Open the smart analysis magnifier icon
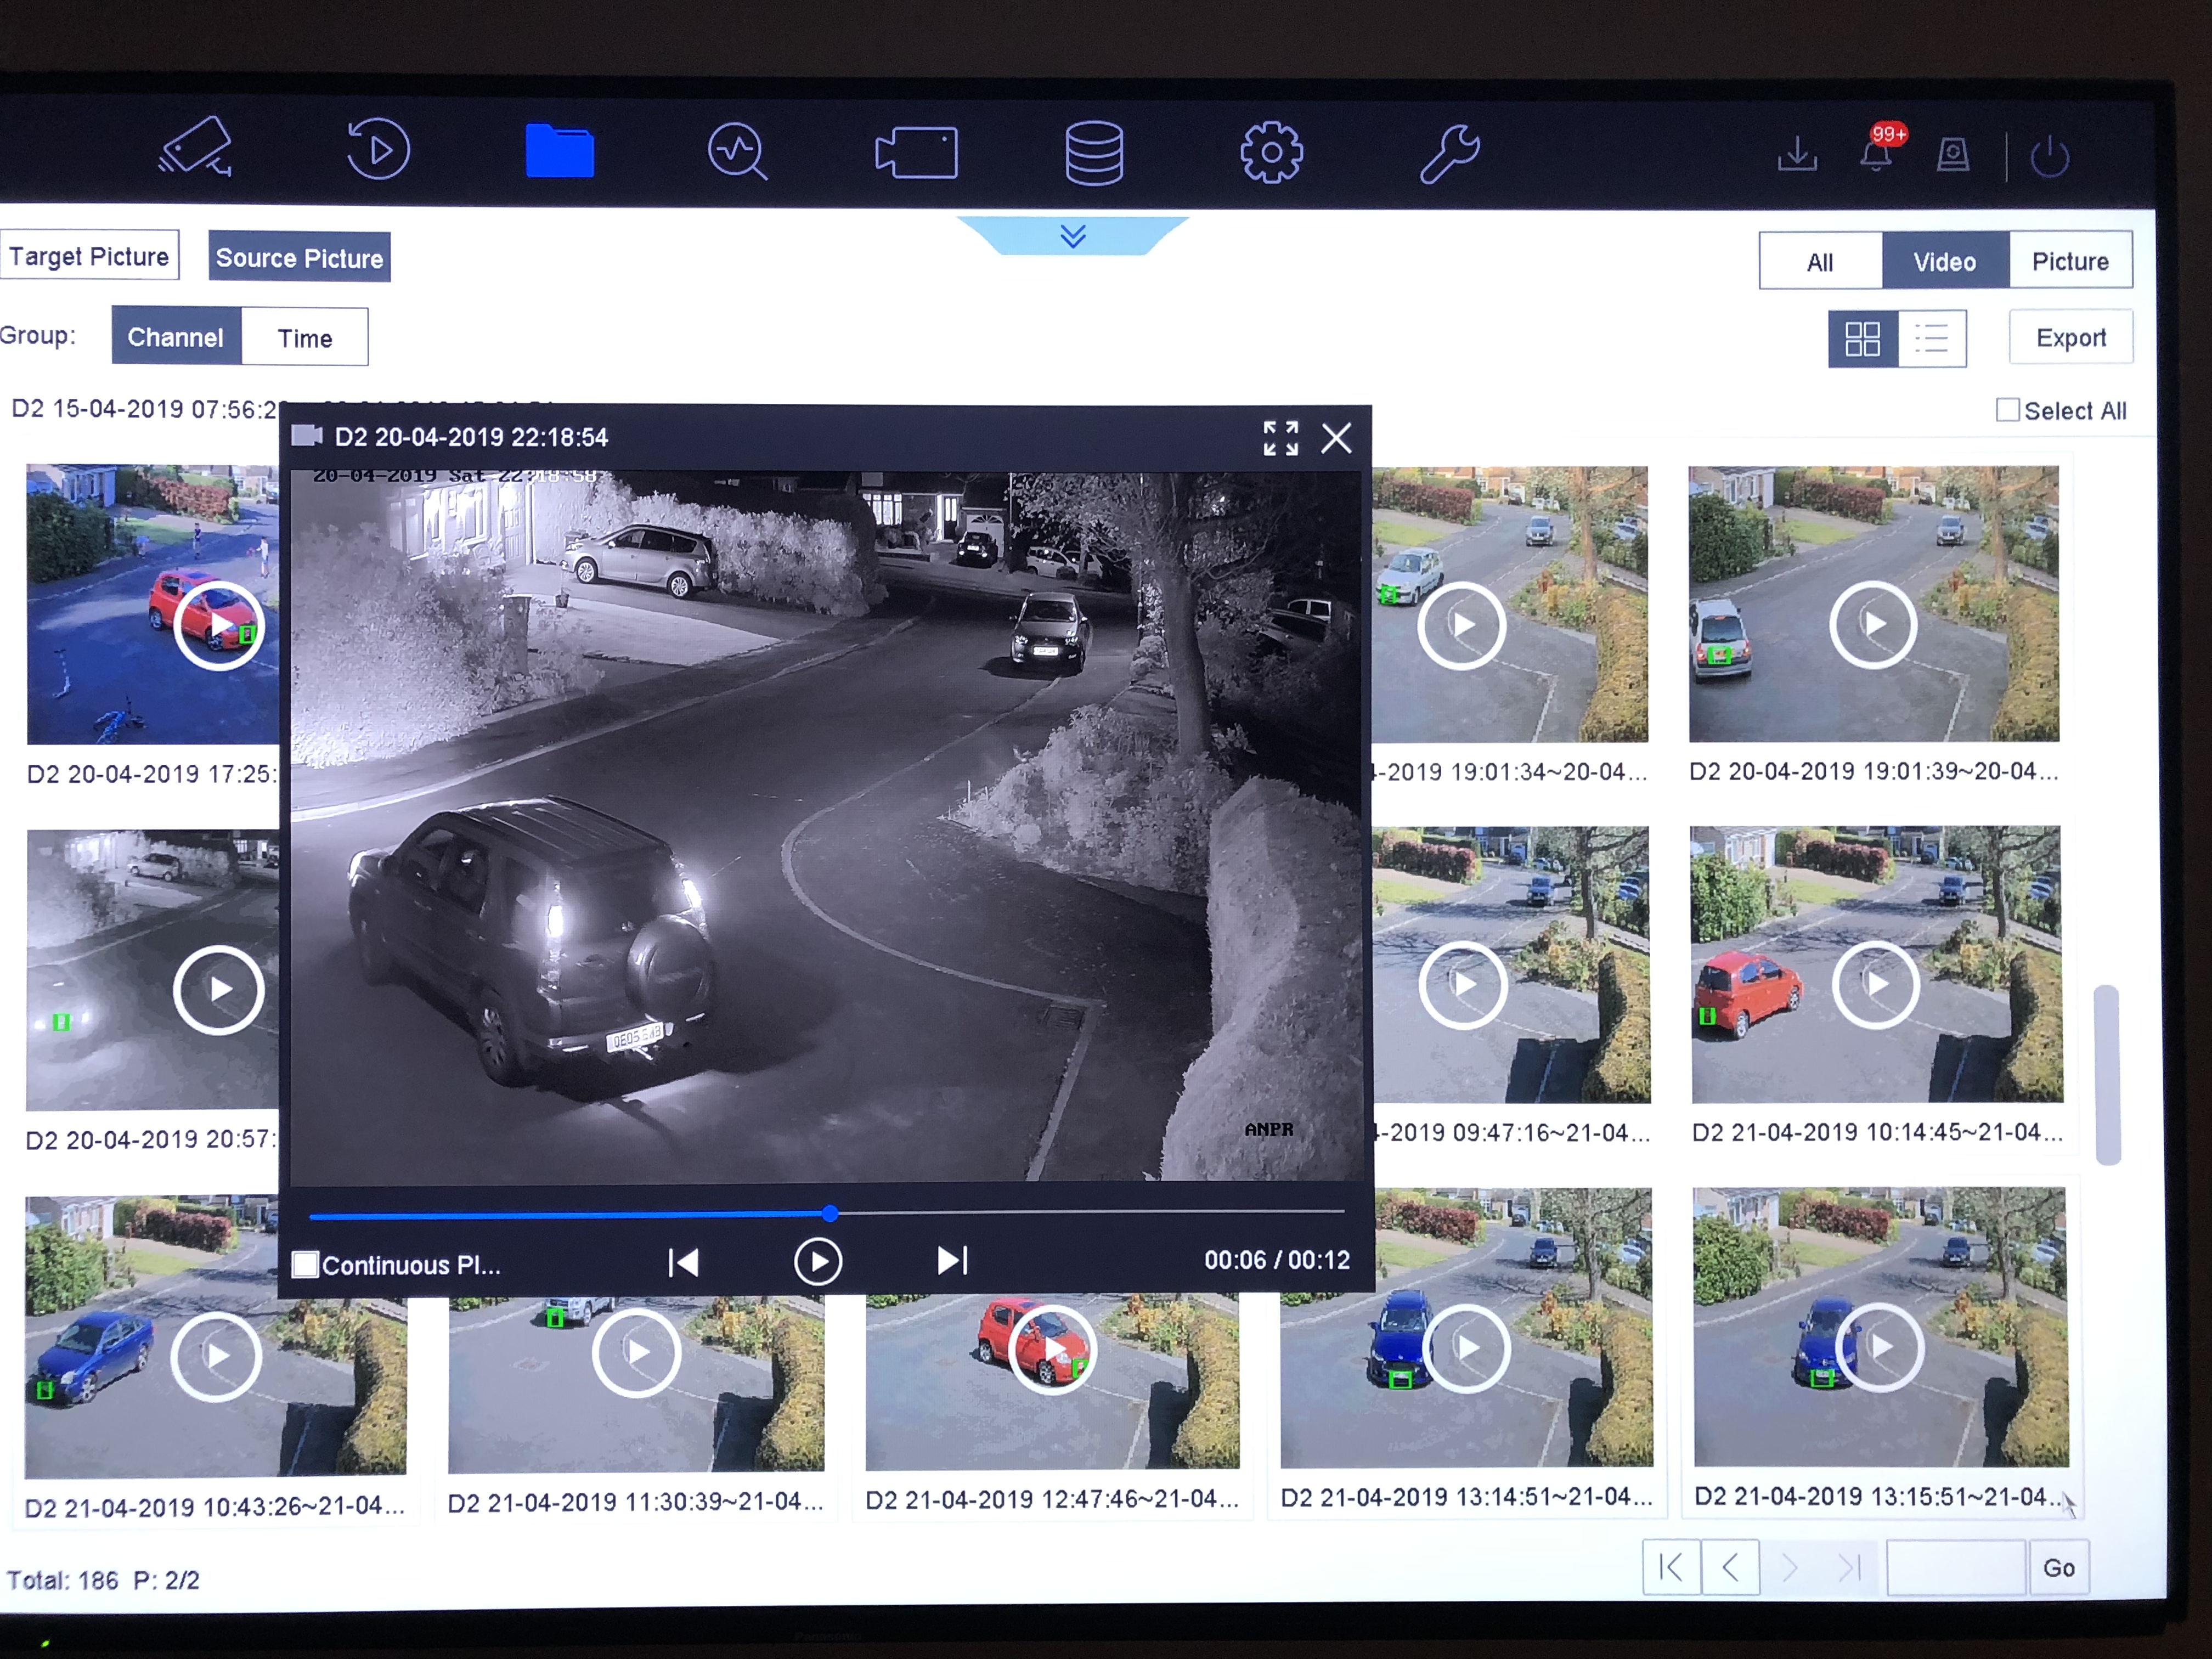 (x=737, y=151)
